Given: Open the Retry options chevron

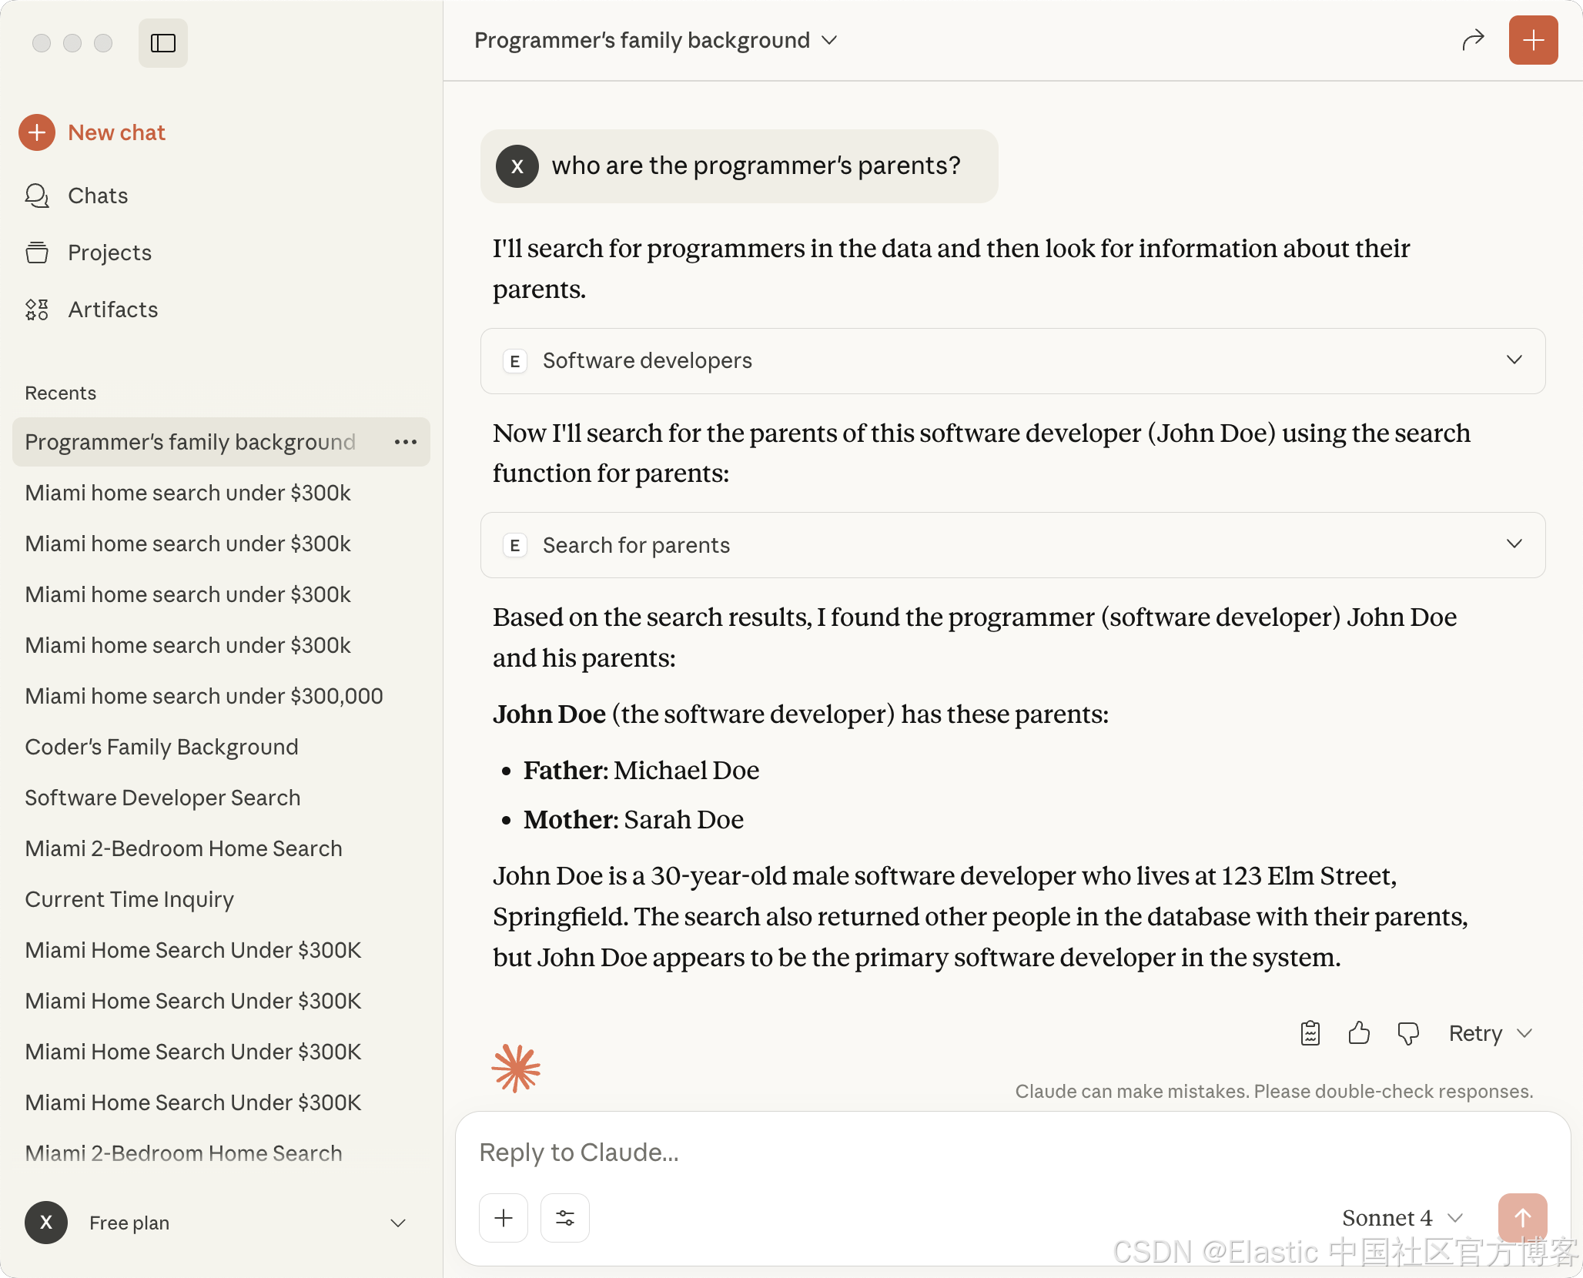Looking at the screenshot, I should point(1524,1033).
